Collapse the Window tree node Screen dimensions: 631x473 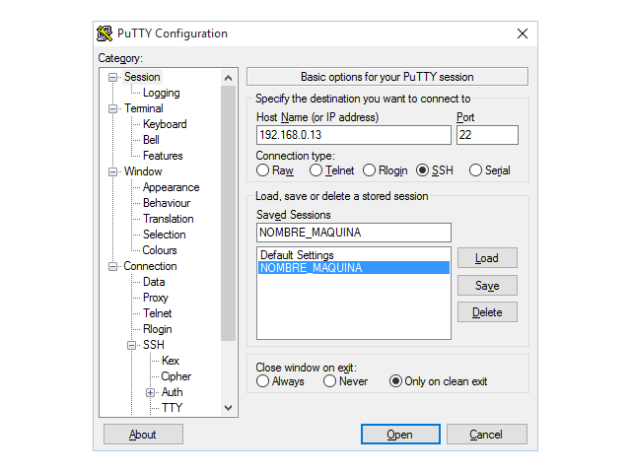click(113, 171)
